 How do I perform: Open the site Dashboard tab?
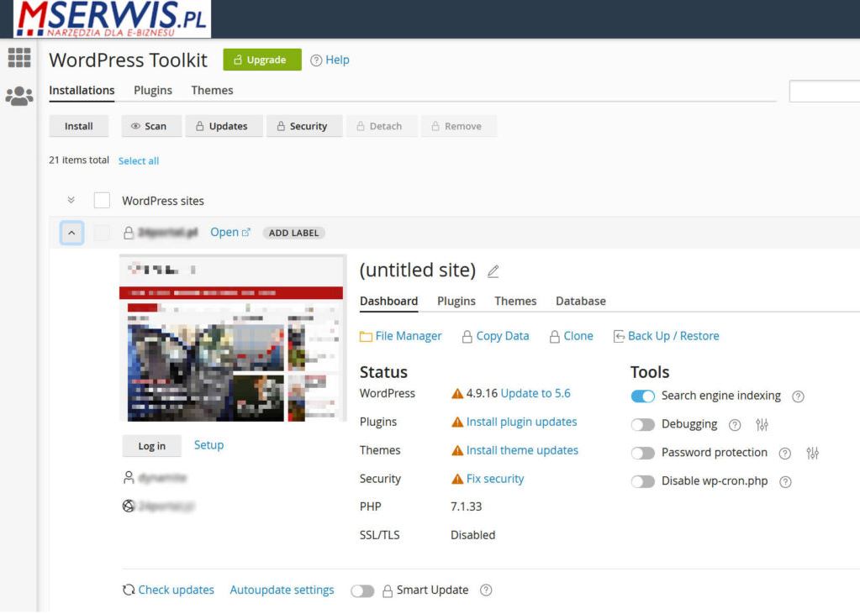tap(389, 302)
